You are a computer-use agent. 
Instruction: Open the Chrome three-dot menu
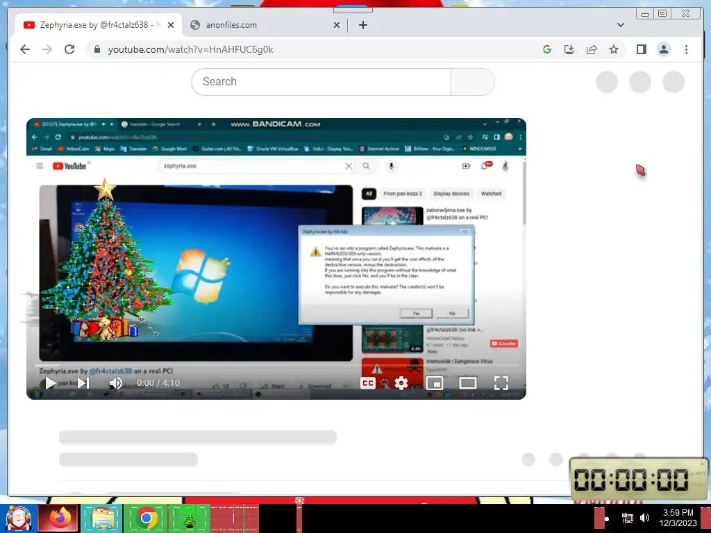(686, 49)
